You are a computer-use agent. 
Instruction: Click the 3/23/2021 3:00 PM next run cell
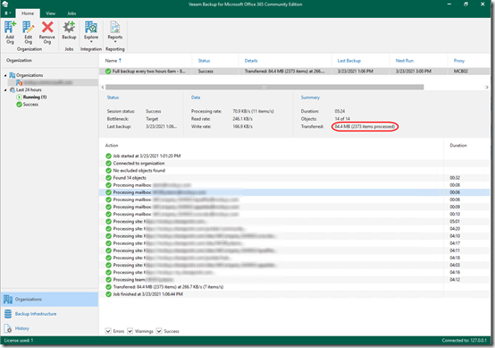point(413,72)
